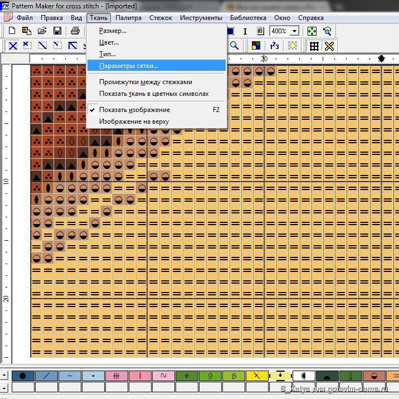Screen dimensions: 399x399
Task: Pick pink palette color with vertical bar symbol
Action: 140,376
